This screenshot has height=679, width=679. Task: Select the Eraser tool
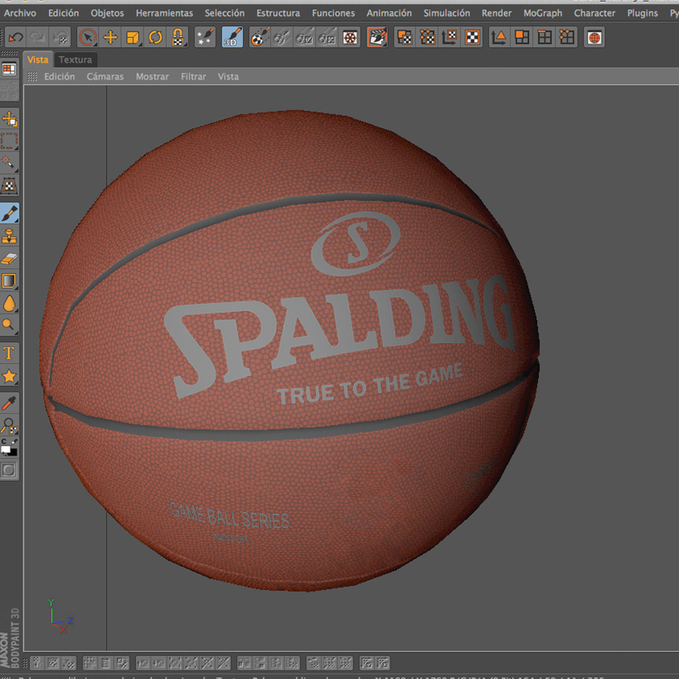pyautogui.click(x=10, y=259)
